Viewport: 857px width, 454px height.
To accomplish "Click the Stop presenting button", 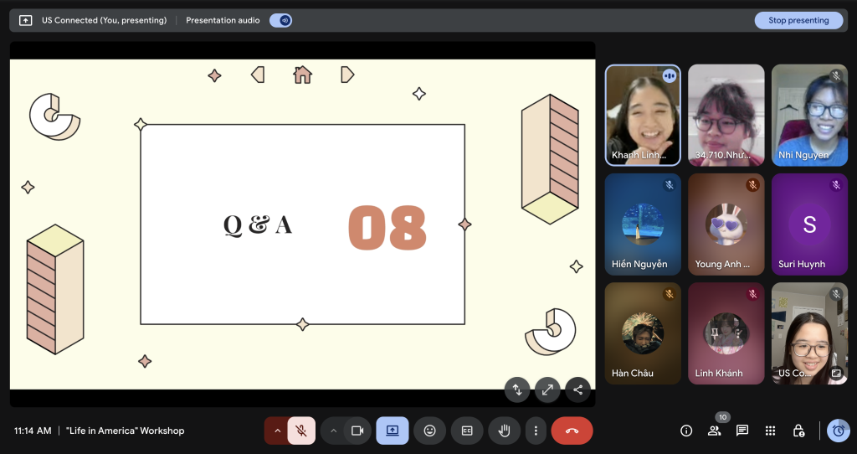I will (x=798, y=20).
